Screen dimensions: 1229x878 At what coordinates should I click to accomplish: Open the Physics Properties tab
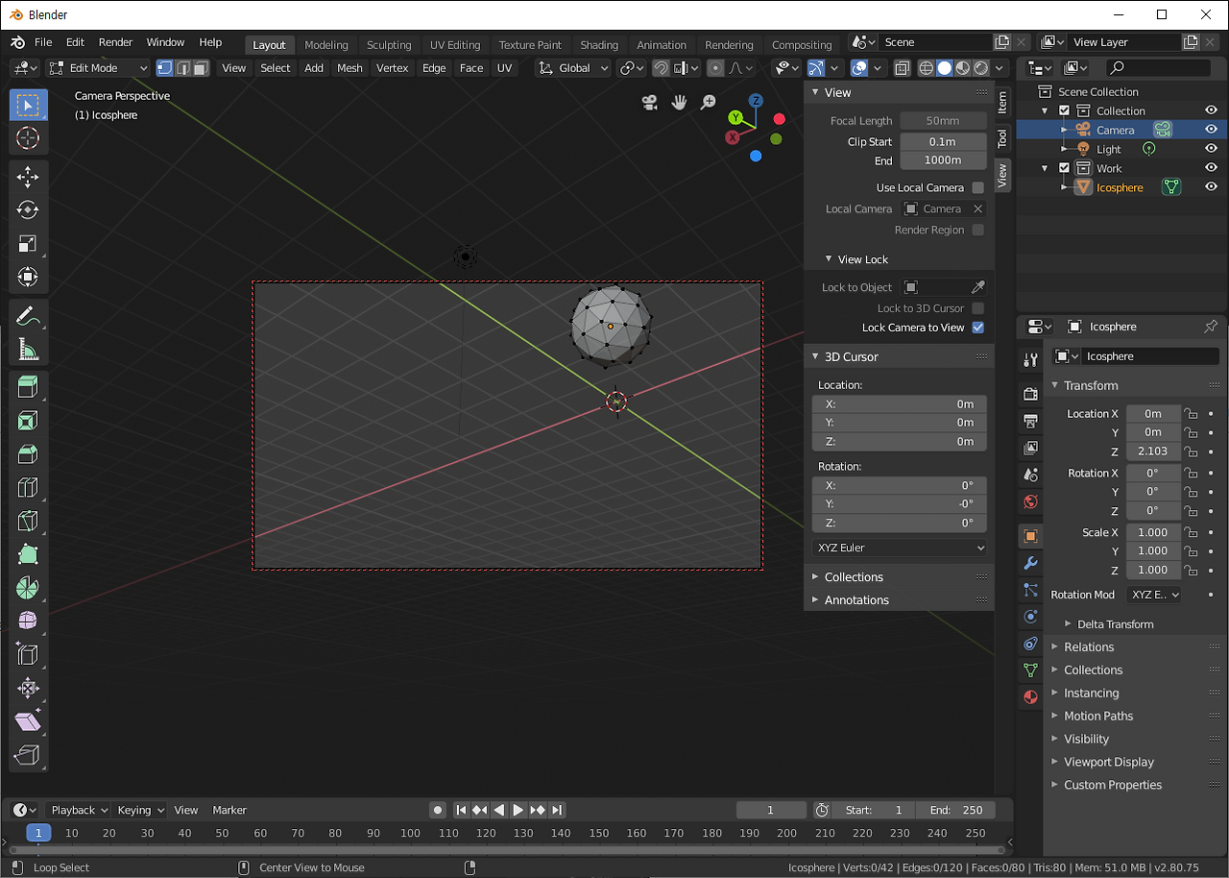click(1030, 616)
